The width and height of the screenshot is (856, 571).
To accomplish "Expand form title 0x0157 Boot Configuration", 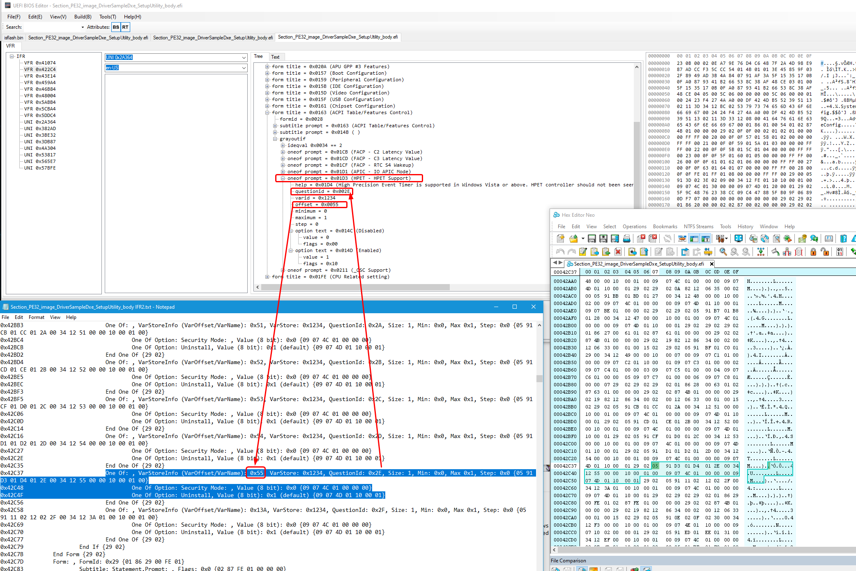I will (x=267, y=73).
